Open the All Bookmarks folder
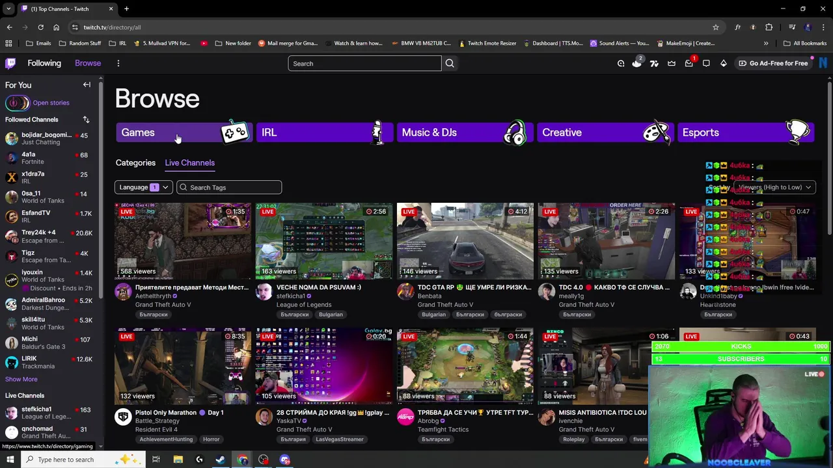The width and height of the screenshot is (833, 468). (x=805, y=44)
